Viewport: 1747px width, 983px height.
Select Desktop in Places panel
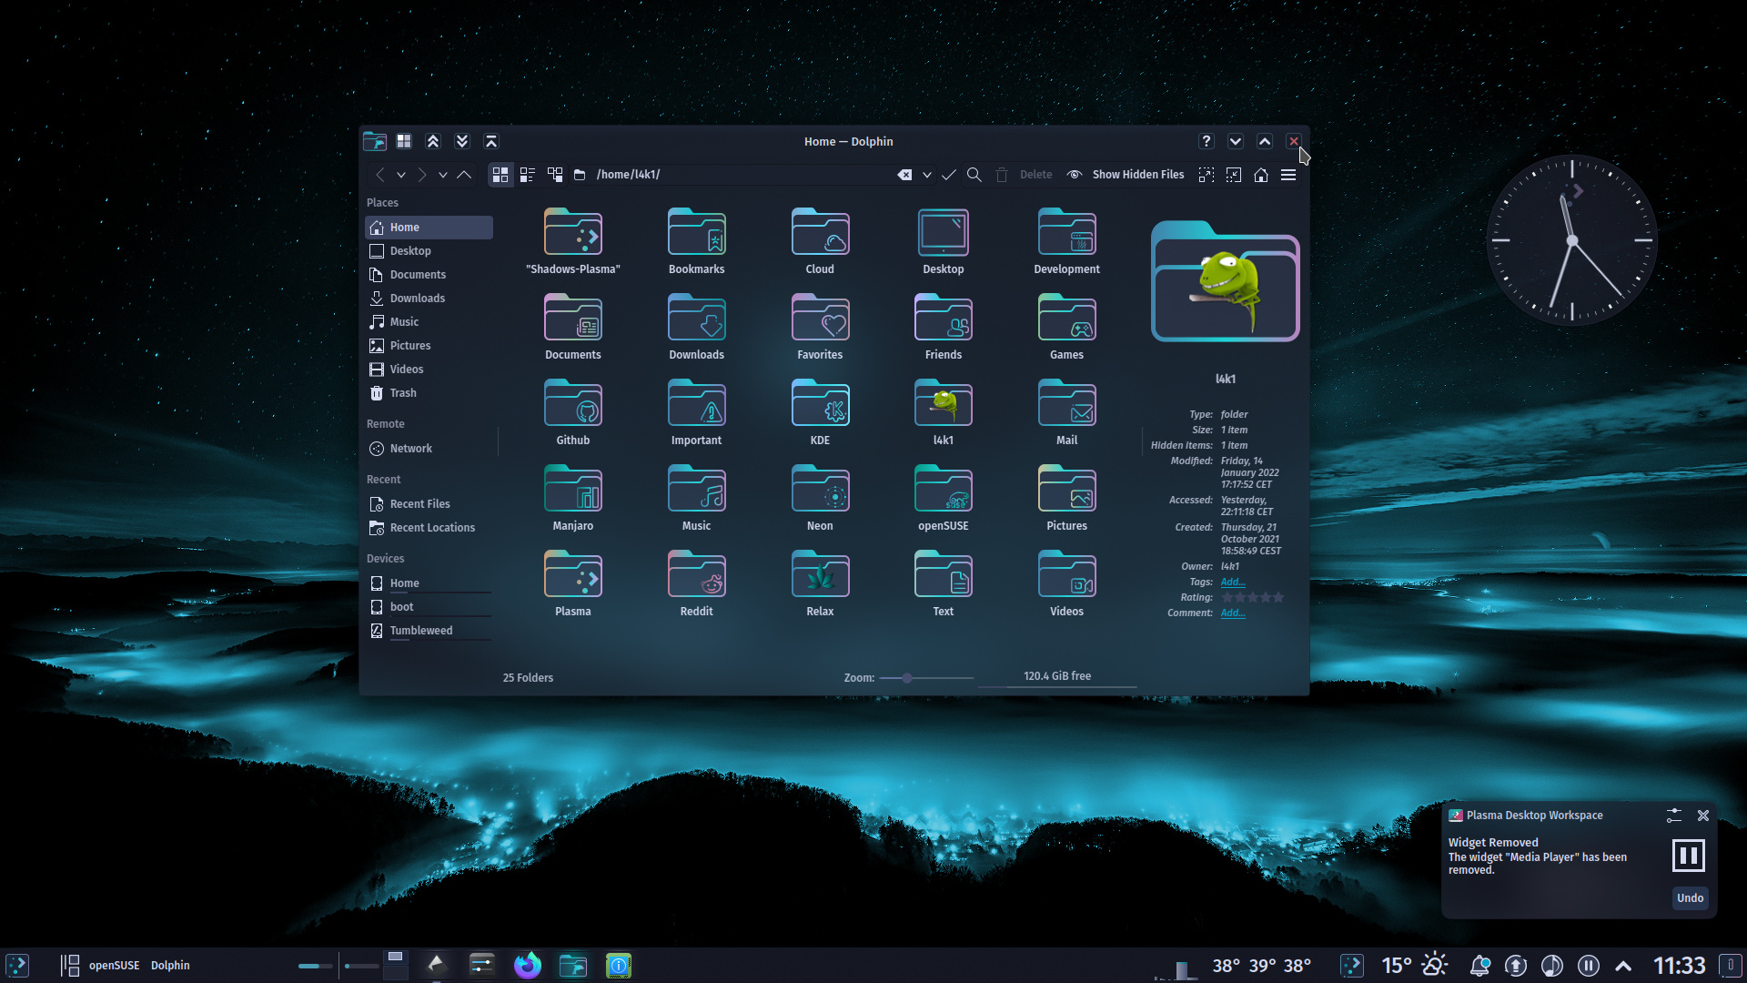[429, 251]
